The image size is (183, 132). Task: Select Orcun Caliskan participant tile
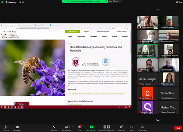147,93
